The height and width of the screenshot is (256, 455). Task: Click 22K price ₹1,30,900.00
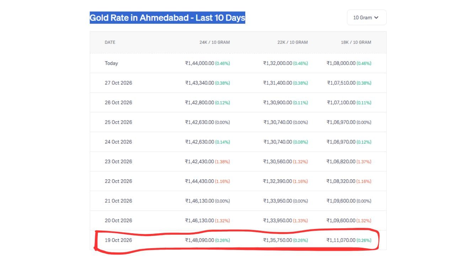278,102
